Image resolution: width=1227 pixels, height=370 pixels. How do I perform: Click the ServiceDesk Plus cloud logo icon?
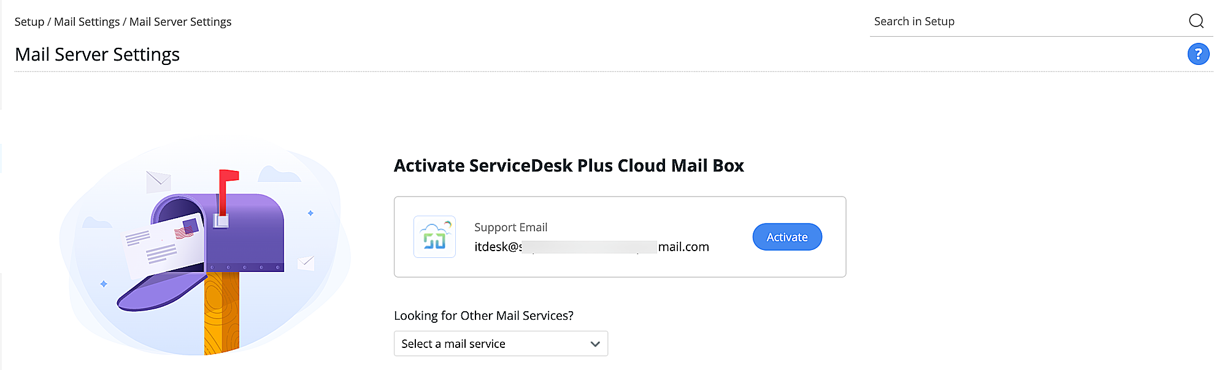point(434,237)
